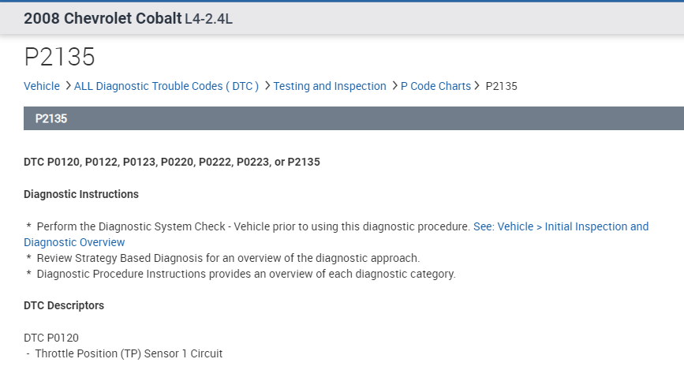This screenshot has width=684, height=370.
Task: Click the Vehicle breadcrumb link
Action: click(41, 86)
